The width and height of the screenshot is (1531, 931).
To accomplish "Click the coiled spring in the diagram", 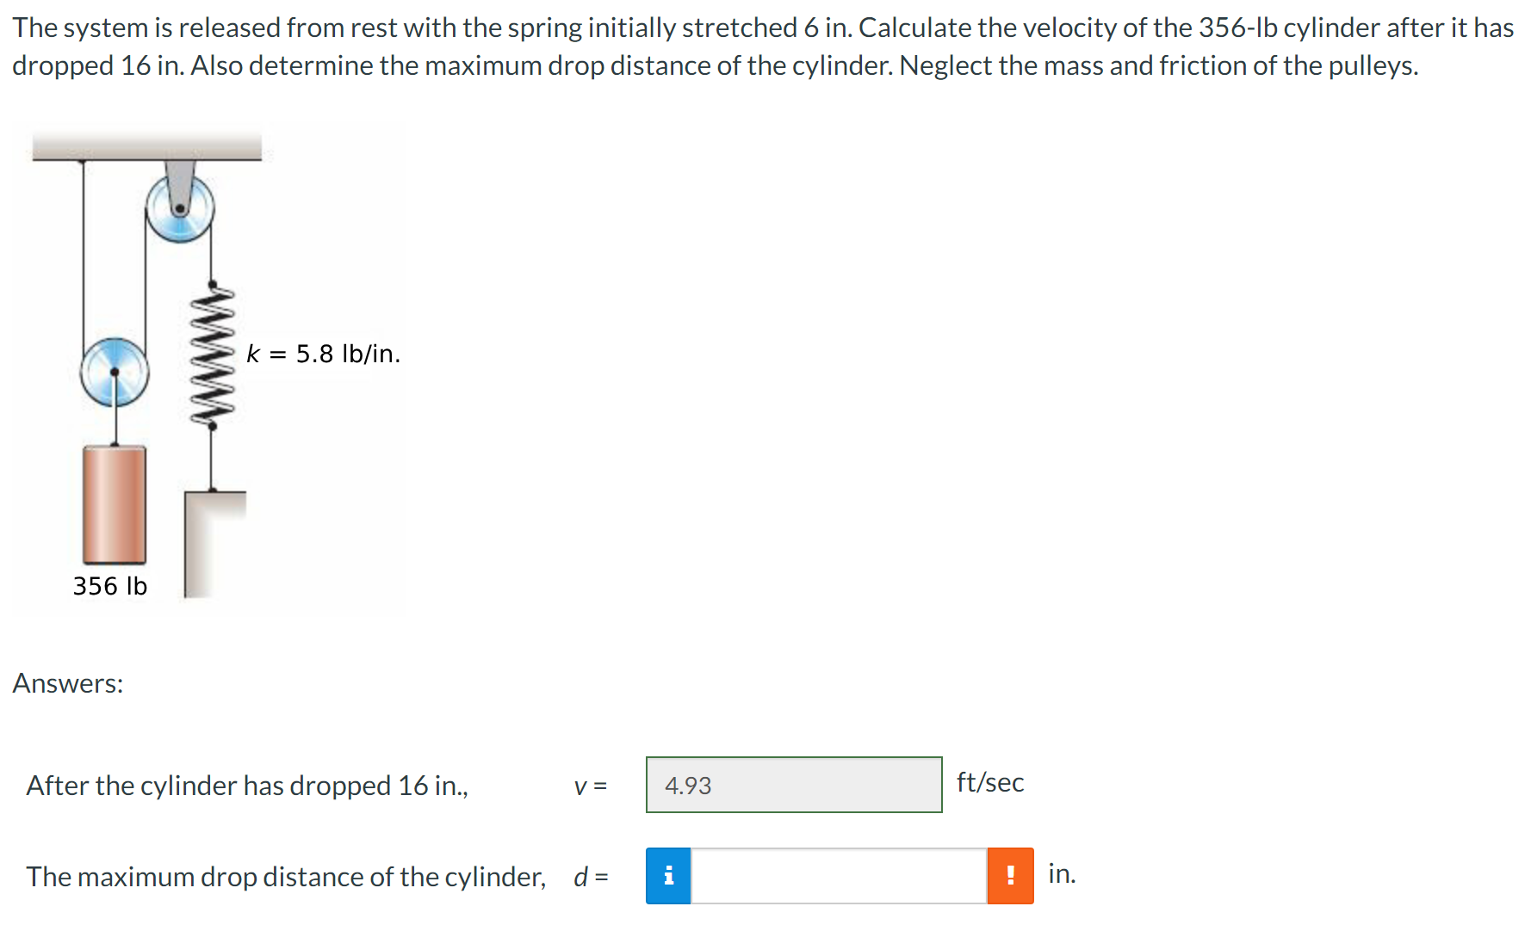I will click(212, 355).
